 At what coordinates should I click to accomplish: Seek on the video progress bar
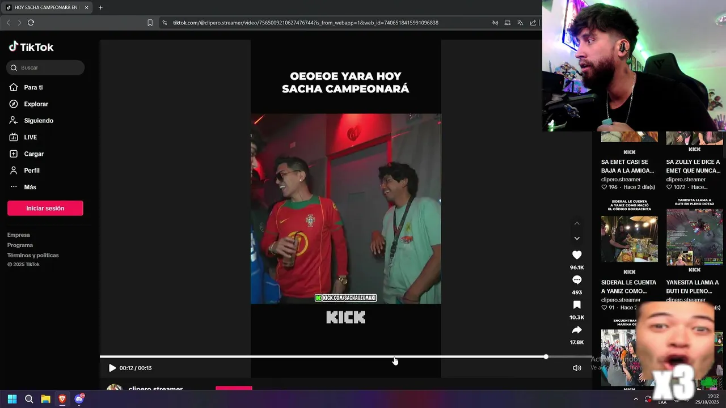(346, 356)
